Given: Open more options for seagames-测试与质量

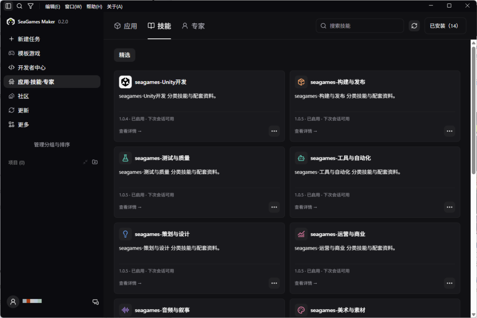Looking at the screenshot, I should [274, 207].
